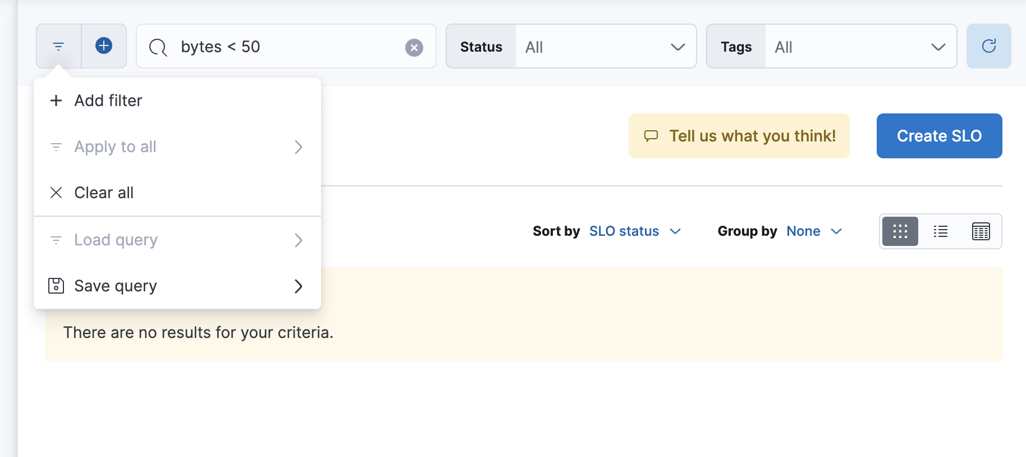
Task: Open the Tags dropdown
Action: 860,47
